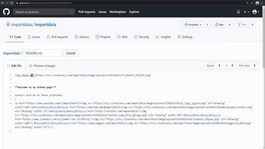Image resolution: width=265 pixels, height=149 pixels.
Task: View the stargazers count 0
Action: pyautogui.click(x=229, y=25)
